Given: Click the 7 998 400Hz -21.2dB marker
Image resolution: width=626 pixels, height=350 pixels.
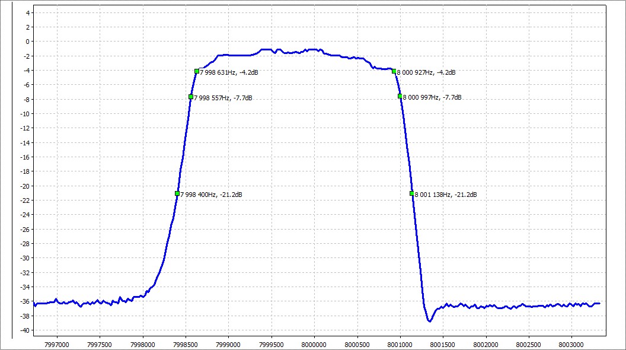Looking at the screenshot, I should point(177,193).
